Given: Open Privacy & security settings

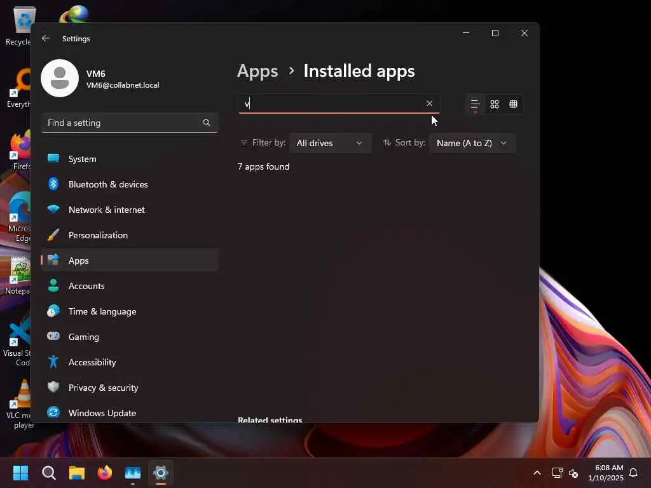Looking at the screenshot, I should tap(130, 388).
